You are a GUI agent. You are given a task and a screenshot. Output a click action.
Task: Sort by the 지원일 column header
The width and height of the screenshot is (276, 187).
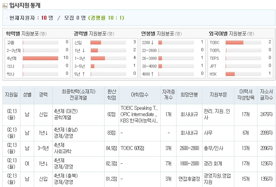pos(11,95)
